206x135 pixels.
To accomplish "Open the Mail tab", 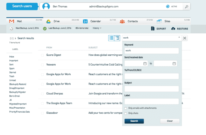I will point(25,21).
